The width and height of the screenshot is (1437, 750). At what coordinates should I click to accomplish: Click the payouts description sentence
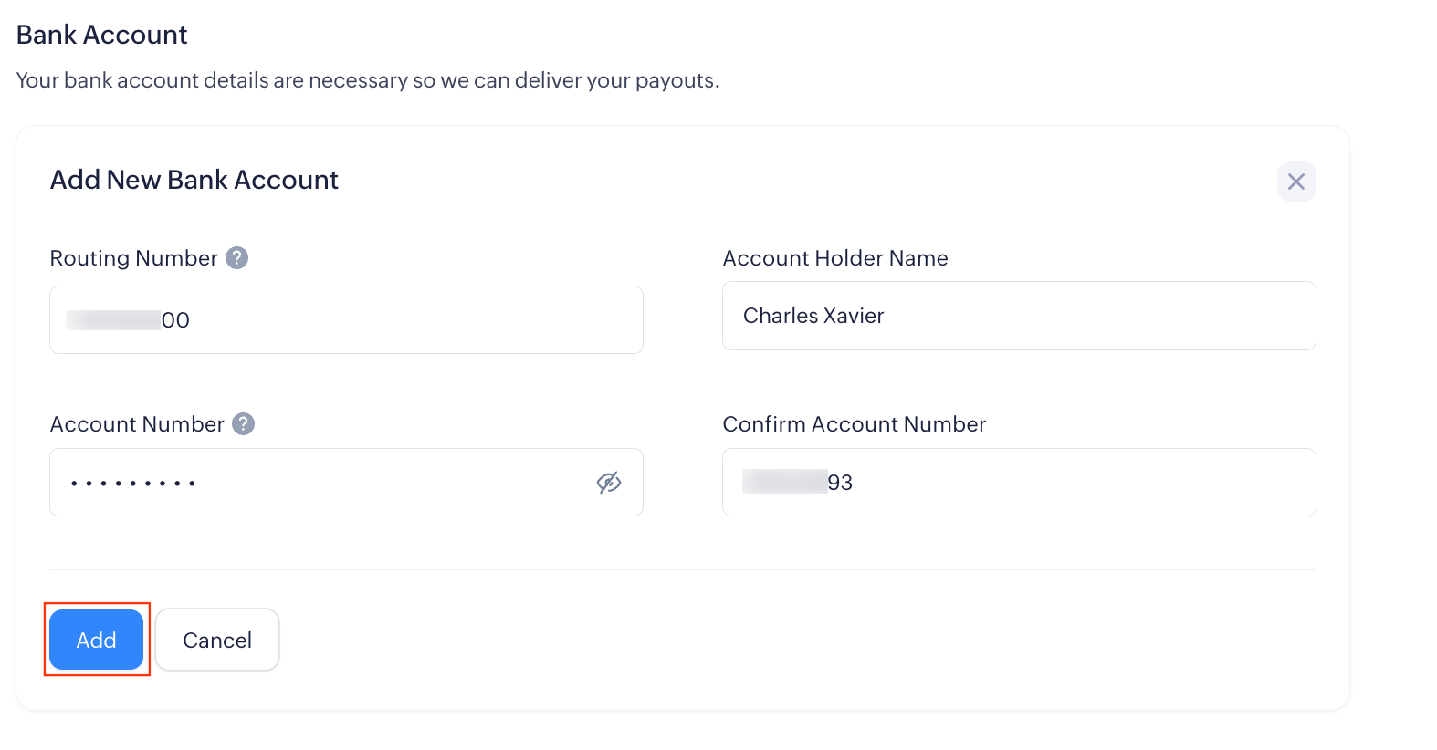pyautogui.click(x=368, y=80)
